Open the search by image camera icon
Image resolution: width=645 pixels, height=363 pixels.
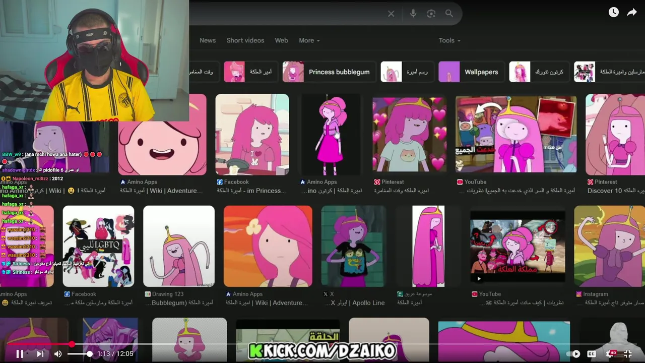click(x=431, y=14)
